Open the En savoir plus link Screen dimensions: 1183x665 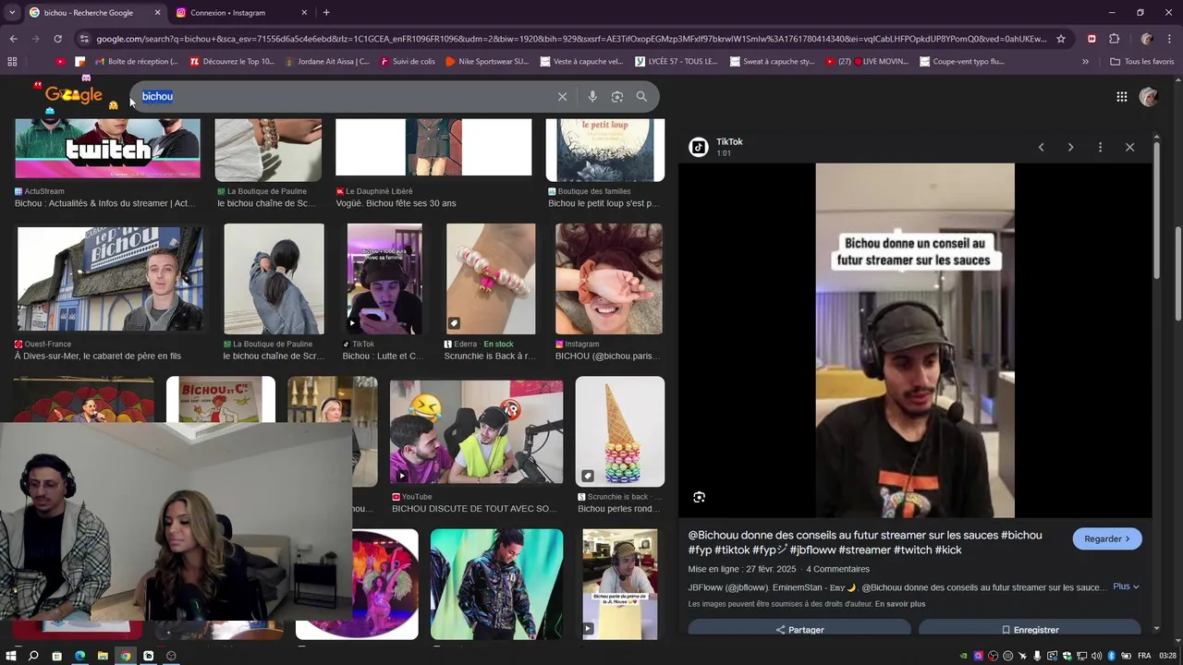pos(900,604)
